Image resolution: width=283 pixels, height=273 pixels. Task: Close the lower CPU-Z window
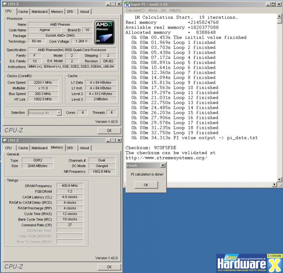coord(119,140)
